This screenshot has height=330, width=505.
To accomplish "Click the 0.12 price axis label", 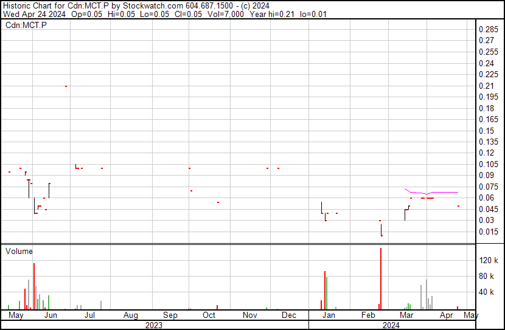I will pos(486,153).
